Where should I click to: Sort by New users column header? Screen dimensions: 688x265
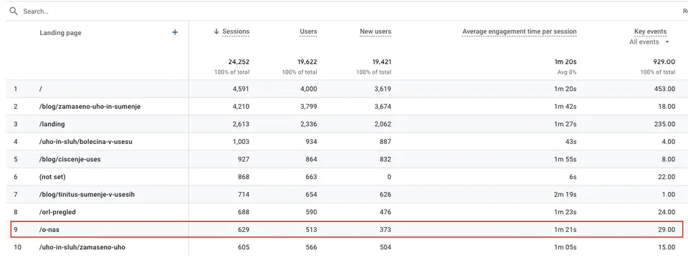[x=376, y=32]
